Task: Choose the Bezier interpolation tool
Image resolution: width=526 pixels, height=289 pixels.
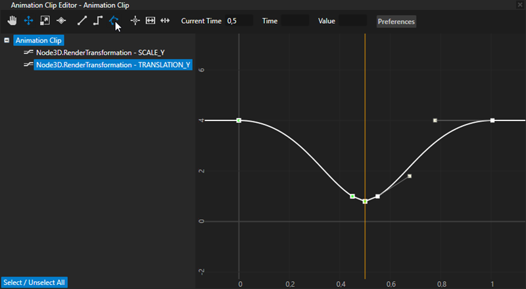Action: [114, 21]
